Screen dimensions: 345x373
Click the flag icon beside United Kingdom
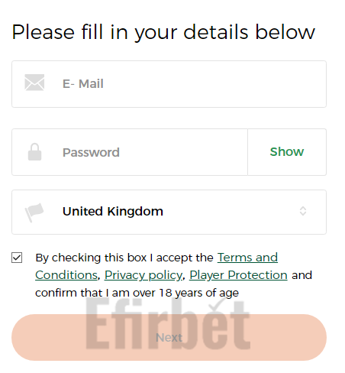pos(34,212)
